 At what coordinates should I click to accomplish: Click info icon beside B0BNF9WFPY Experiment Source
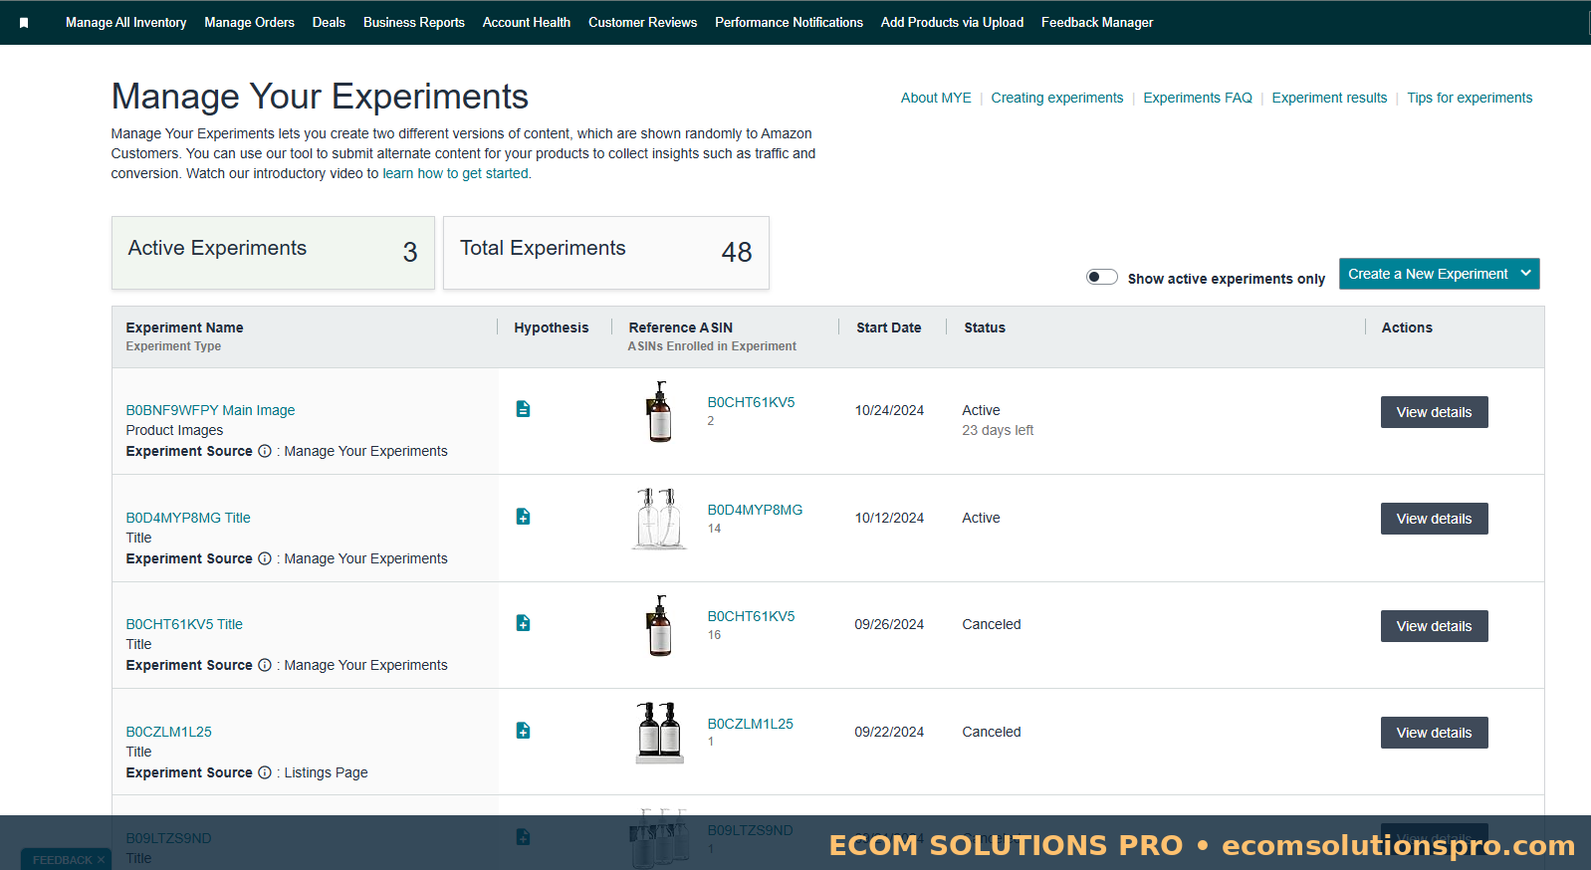[x=265, y=451]
